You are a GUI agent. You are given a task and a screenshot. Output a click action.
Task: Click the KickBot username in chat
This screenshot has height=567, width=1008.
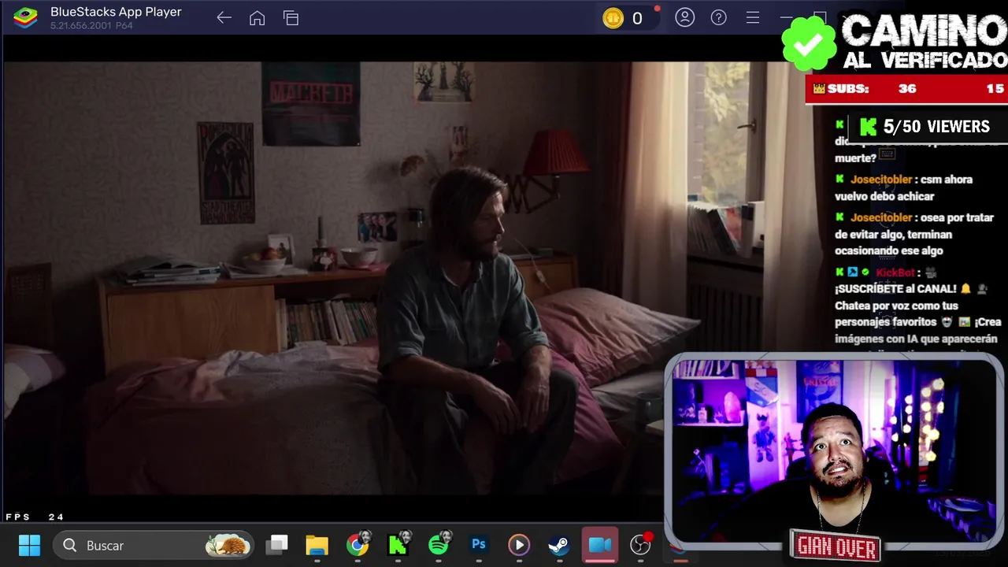tap(895, 272)
